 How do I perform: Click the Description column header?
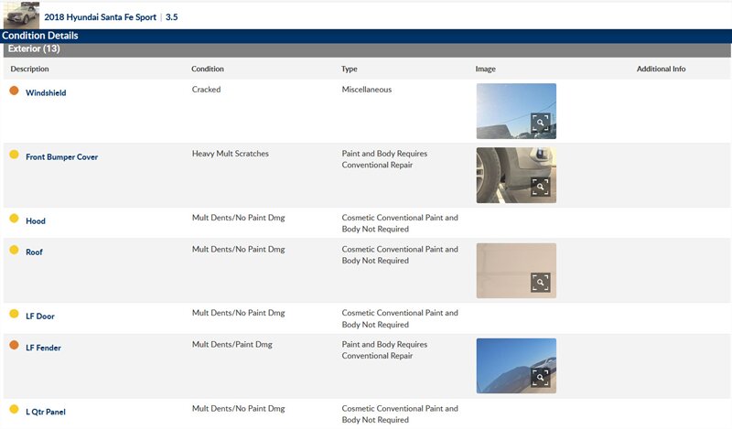[29, 70]
